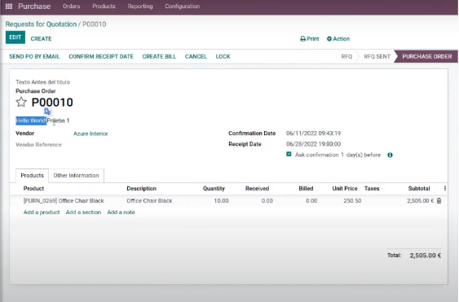
Task: Click the Print printer icon
Action: tap(303, 38)
